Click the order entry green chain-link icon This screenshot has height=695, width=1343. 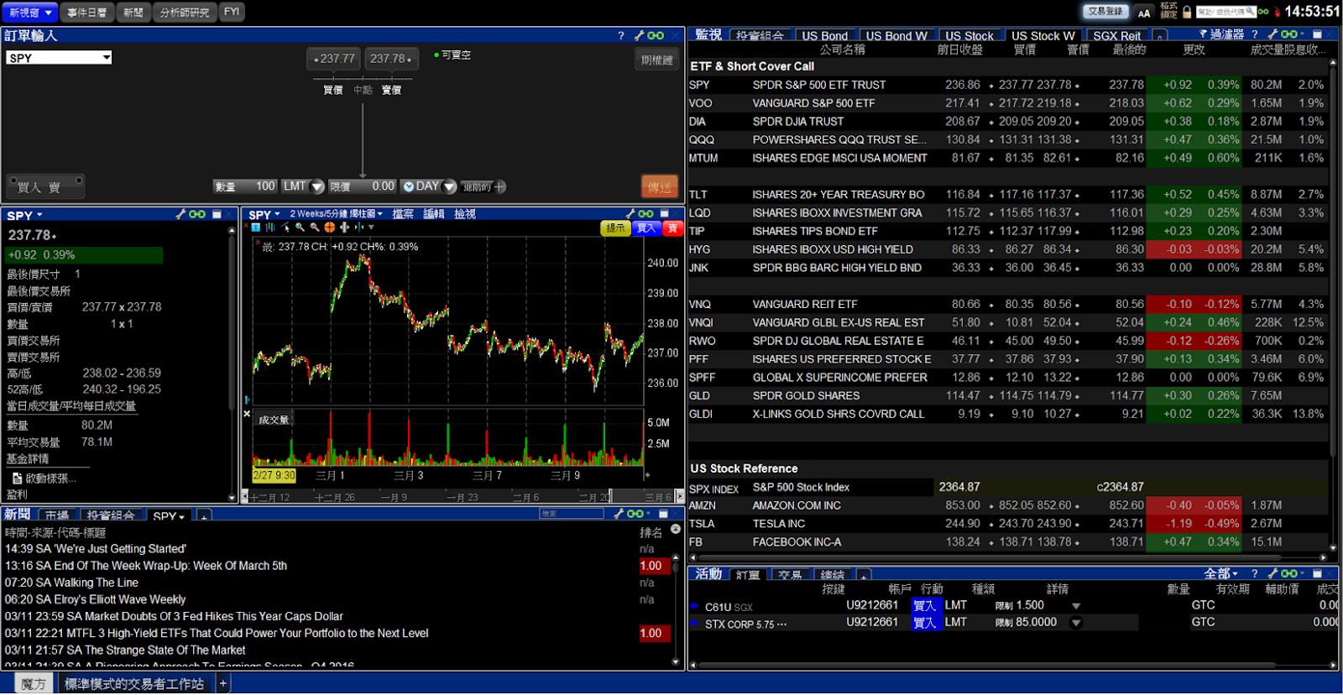(x=656, y=35)
